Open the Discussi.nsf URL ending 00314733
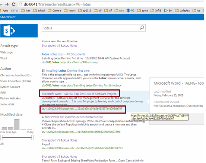This screenshot has height=163, width=206. coord(82,148)
